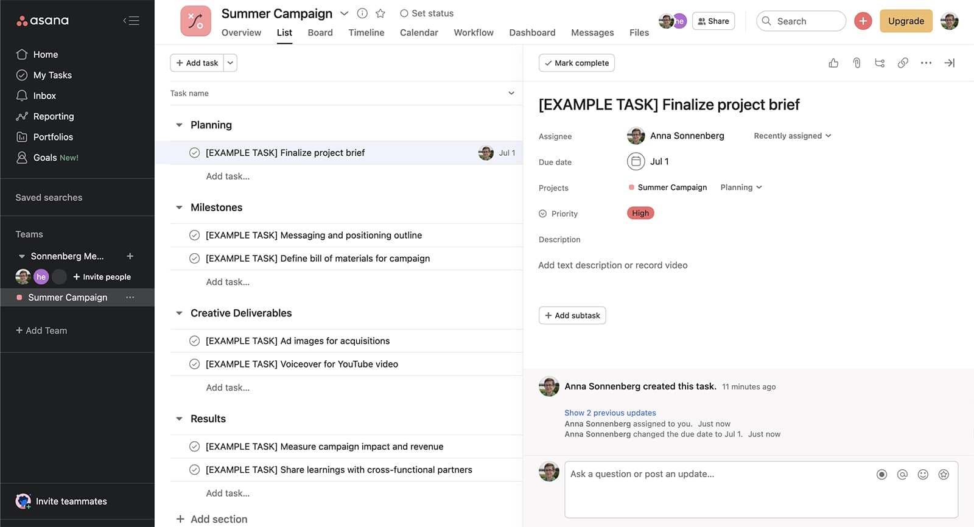
Task: Click the Share button
Action: (713, 21)
